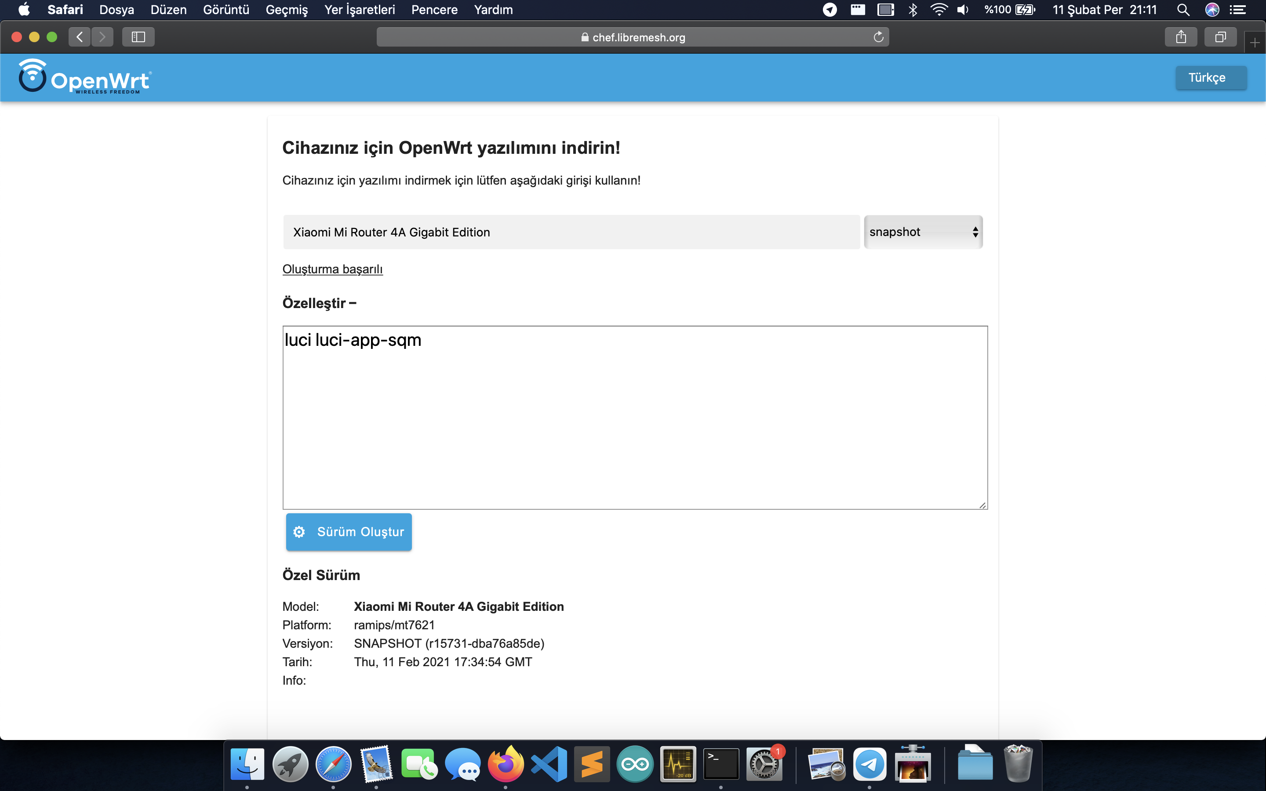
Task: Open the Pencere menu
Action: (x=434, y=9)
